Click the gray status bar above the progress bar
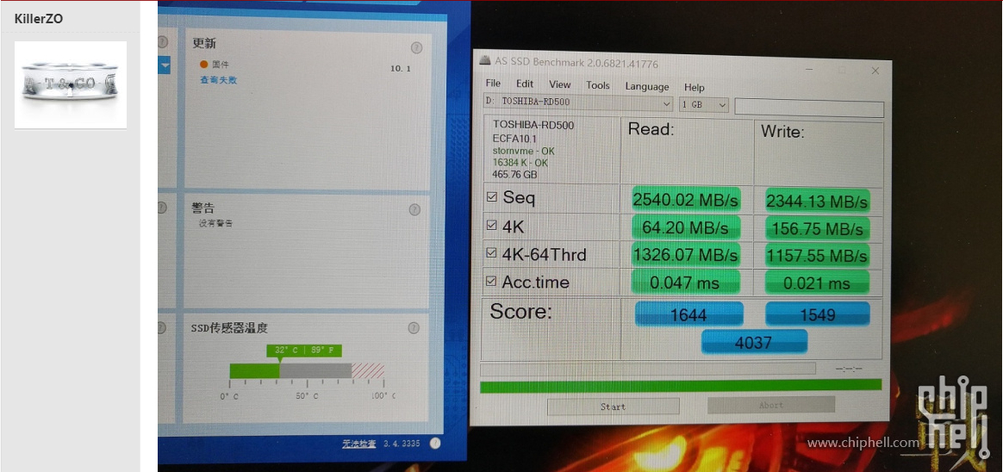This screenshot has height=472, width=1003. pos(648,369)
